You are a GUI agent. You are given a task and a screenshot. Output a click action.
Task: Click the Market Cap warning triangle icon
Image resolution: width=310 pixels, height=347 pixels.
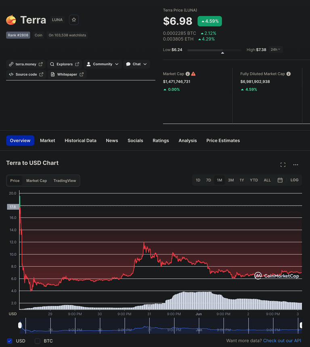tap(193, 74)
